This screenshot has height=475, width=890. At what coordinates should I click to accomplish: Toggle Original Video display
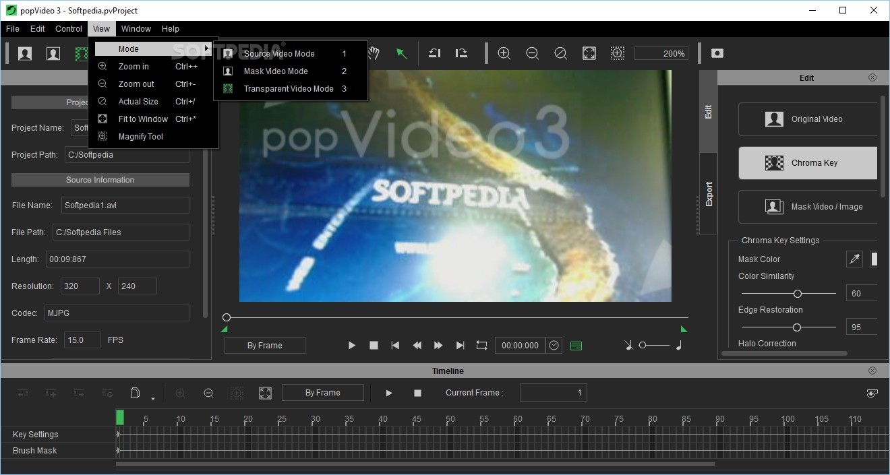pos(808,119)
